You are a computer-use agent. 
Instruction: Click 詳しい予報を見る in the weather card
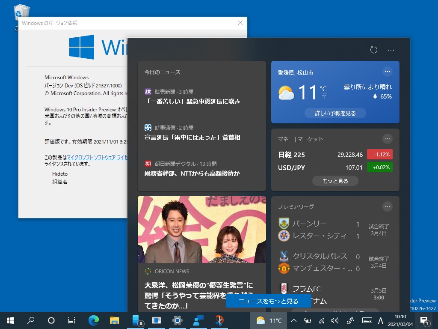coord(335,113)
